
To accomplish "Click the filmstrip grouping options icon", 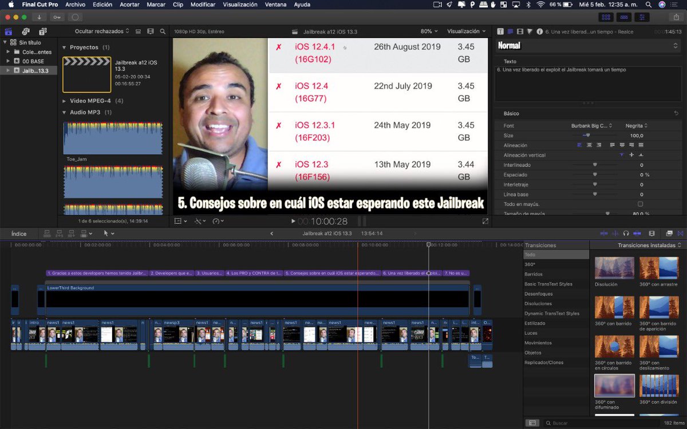I will point(151,31).
